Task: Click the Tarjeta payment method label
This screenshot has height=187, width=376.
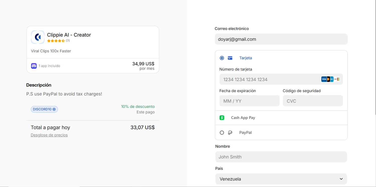Action: tap(246, 58)
